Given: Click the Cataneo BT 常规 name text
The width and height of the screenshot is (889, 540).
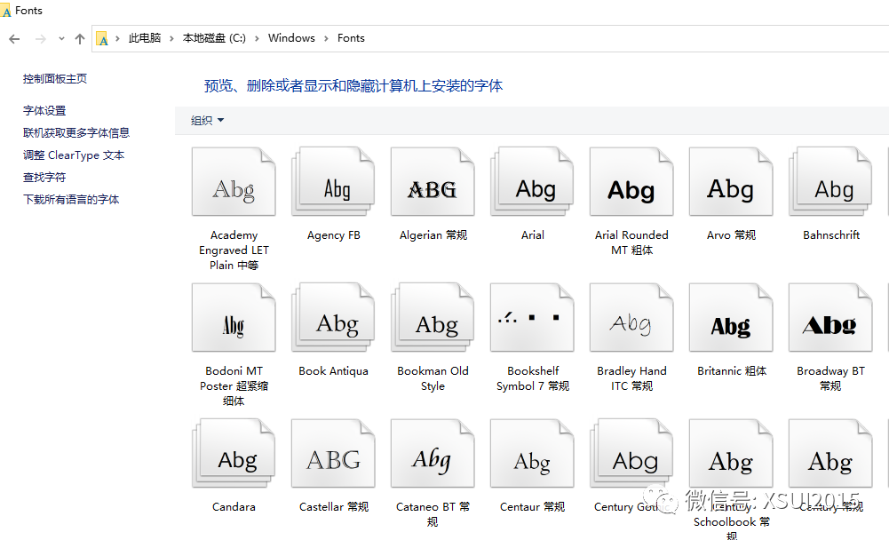Looking at the screenshot, I should click(x=433, y=514).
